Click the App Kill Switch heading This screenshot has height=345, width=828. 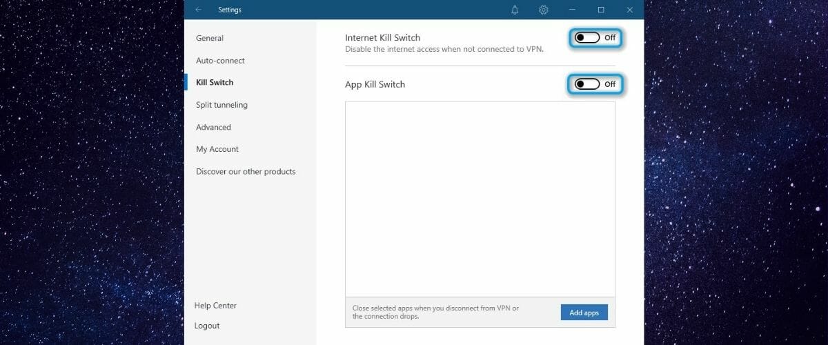pos(375,84)
